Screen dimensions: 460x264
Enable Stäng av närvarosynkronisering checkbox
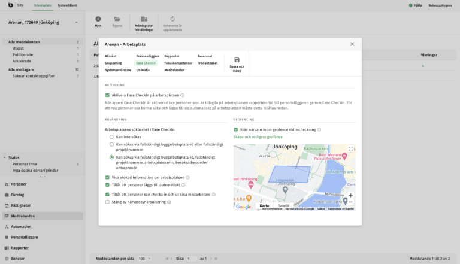tap(107, 202)
